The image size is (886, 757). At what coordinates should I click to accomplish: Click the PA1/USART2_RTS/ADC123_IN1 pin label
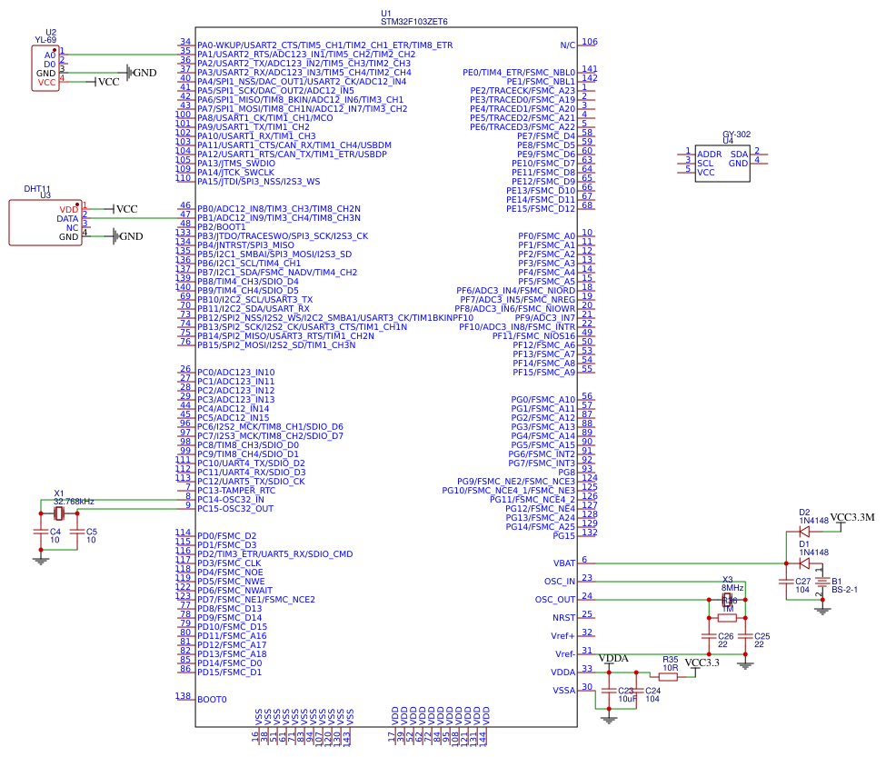coord(306,55)
